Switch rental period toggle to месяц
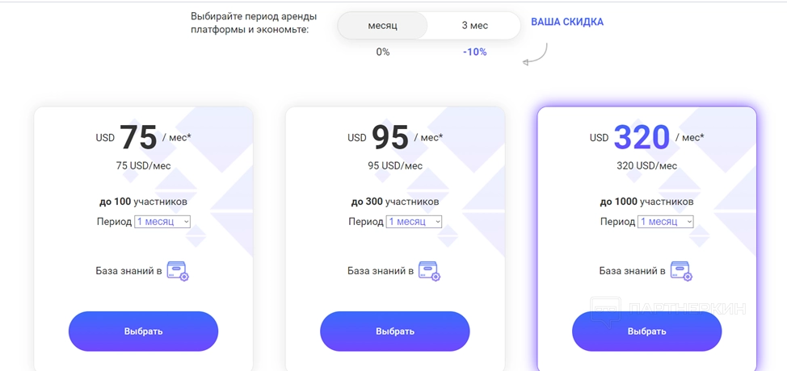The width and height of the screenshot is (787, 371). pos(382,26)
